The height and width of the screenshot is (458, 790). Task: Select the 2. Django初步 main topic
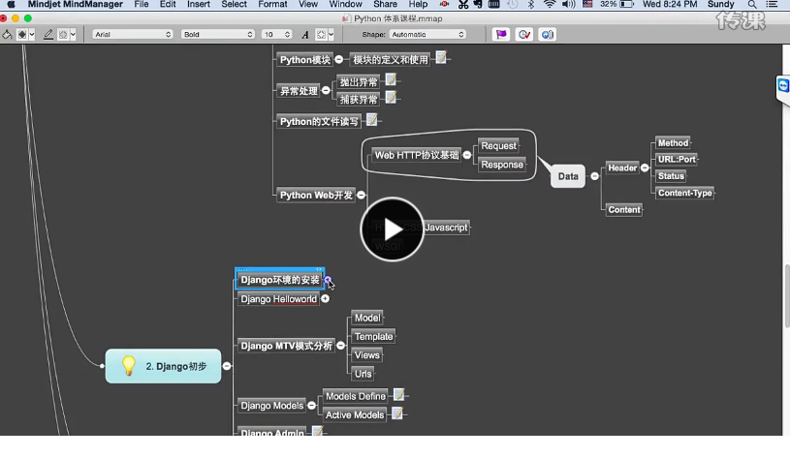click(163, 366)
